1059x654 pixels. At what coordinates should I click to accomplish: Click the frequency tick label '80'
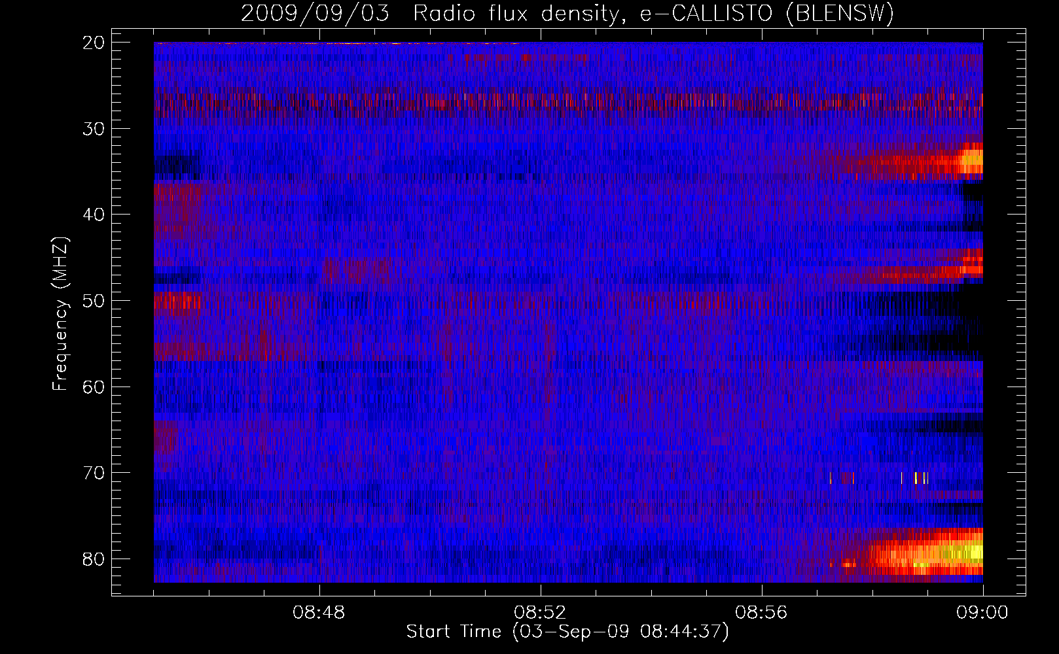tap(94, 559)
